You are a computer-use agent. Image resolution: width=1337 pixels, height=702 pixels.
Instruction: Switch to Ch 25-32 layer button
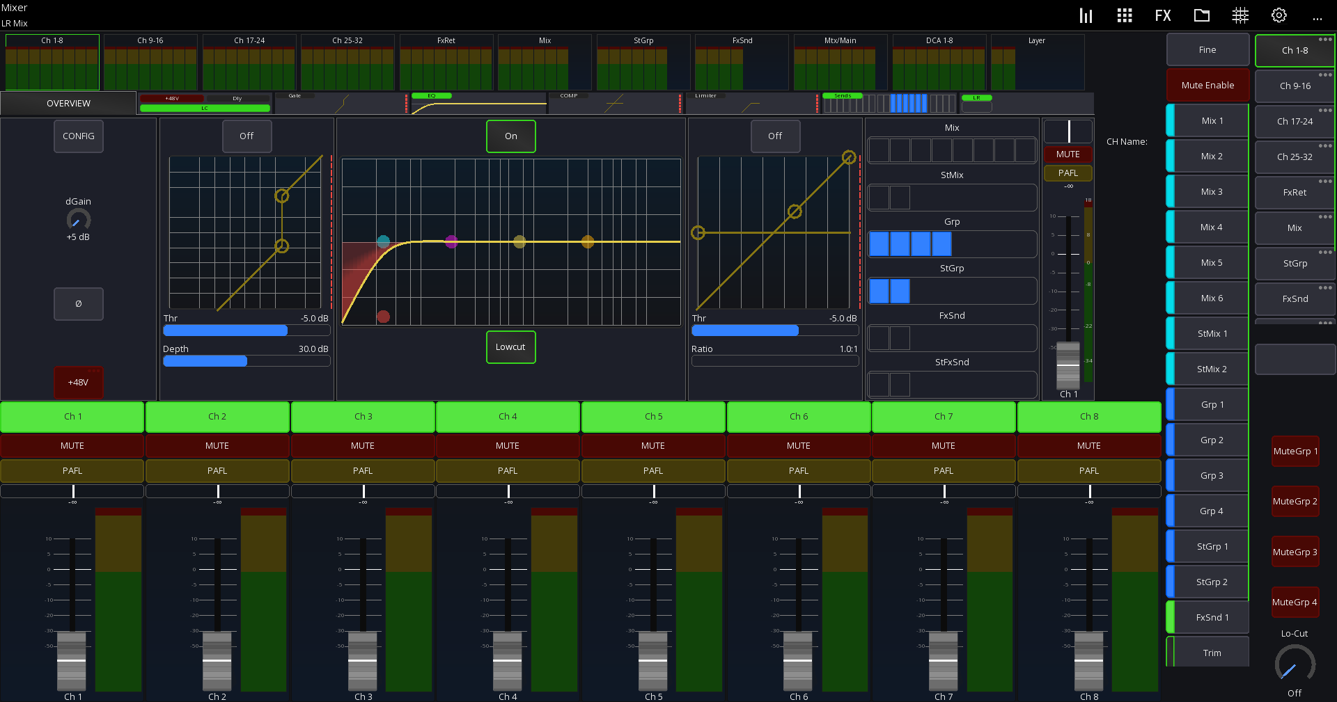(1295, 157)
